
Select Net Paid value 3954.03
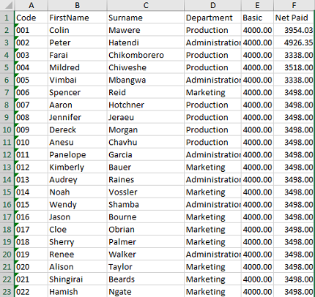click(x=294, y=30)
